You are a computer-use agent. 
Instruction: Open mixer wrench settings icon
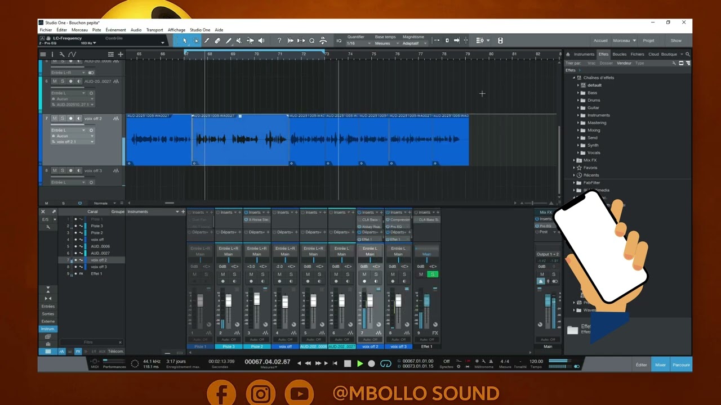(48, 227)
